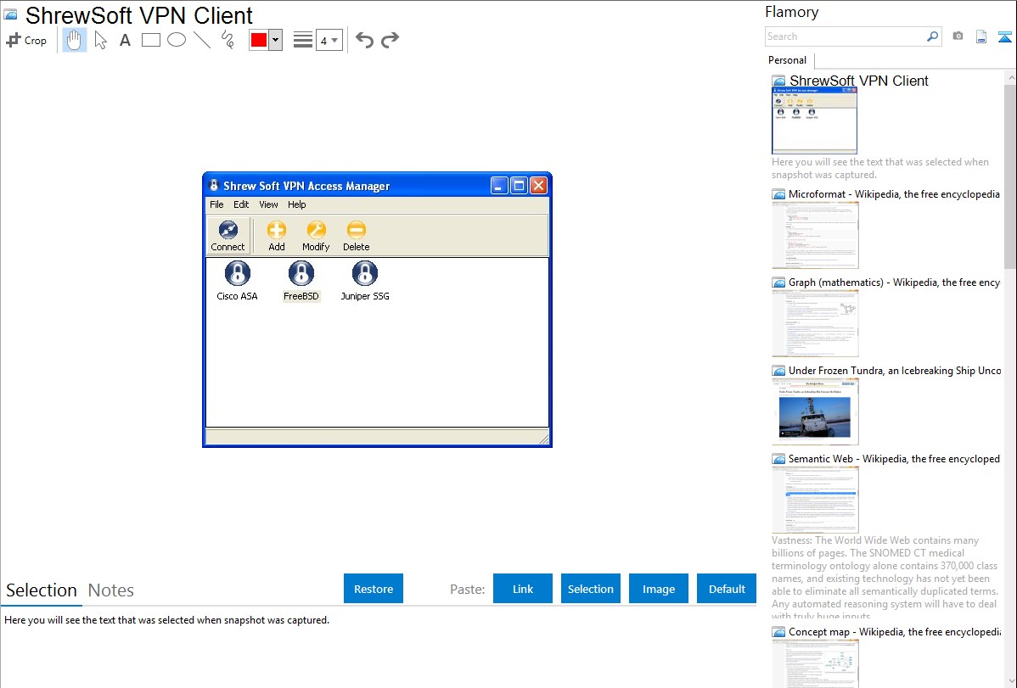Image resolution: width=1017 pixels, height=688 pixels.
Task: Click the Microformat - Wikipedia title text
Action: pyautogui.click(x=894, y=194)
